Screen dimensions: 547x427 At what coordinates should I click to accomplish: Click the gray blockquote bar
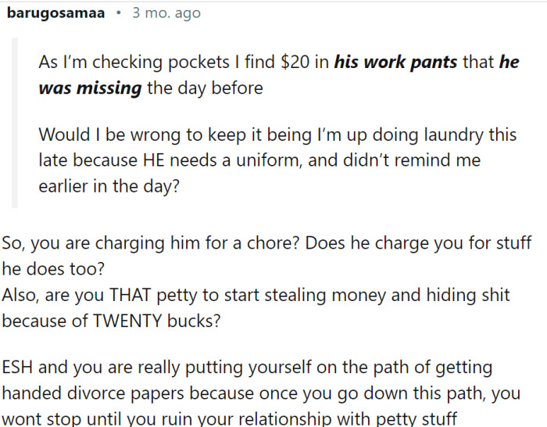(15, 123)
